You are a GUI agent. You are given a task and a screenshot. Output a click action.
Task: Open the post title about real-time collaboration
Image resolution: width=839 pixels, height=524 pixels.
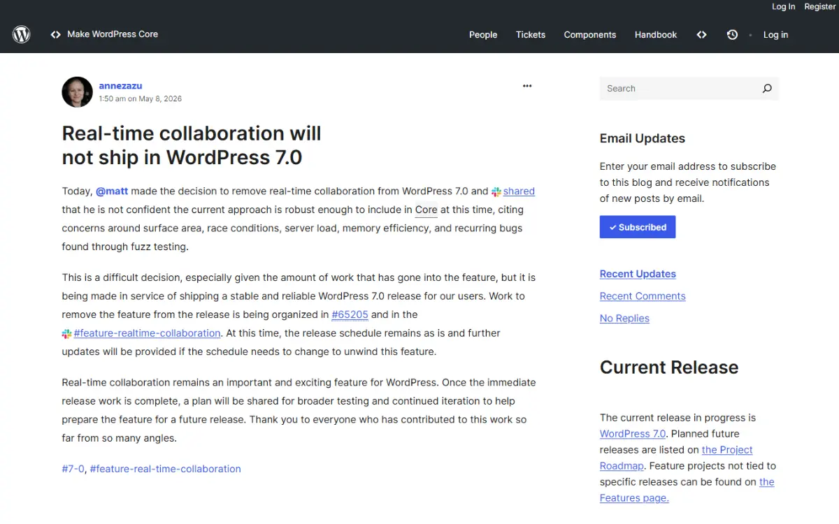192,145
